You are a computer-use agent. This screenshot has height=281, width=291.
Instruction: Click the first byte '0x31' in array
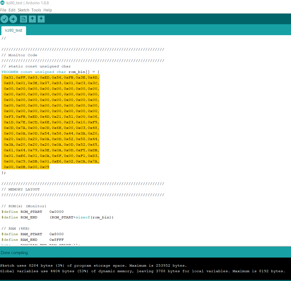(x=9, y=77)
